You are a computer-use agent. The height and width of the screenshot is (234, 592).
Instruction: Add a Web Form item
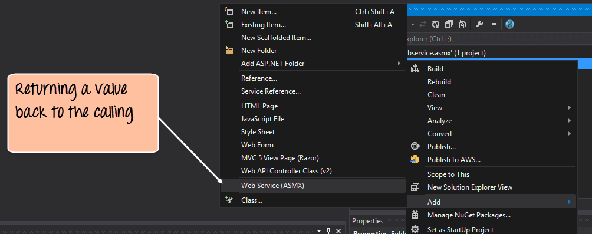pos(313,144)
